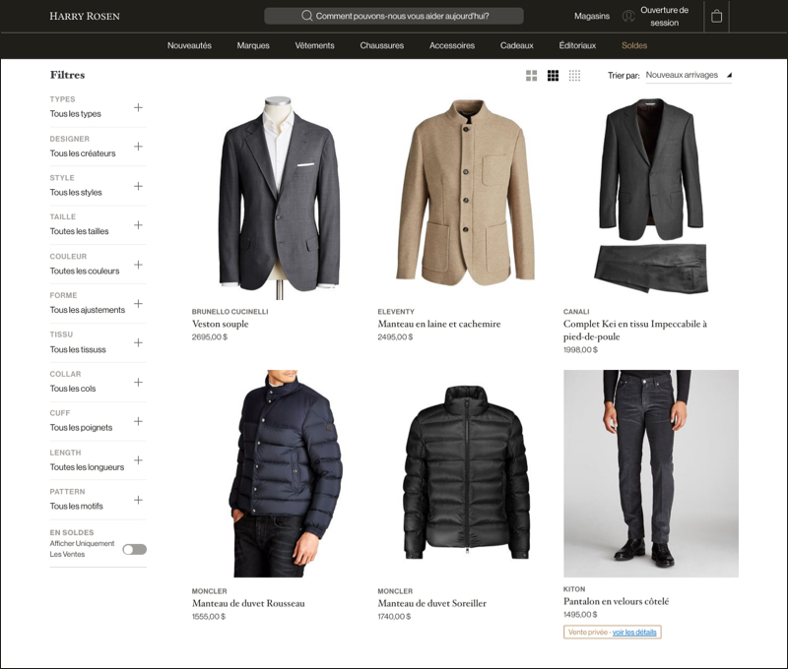Click the account profile icon
Image resolution: width=788 pixels, height=669 pixels.
click(628, 16)
